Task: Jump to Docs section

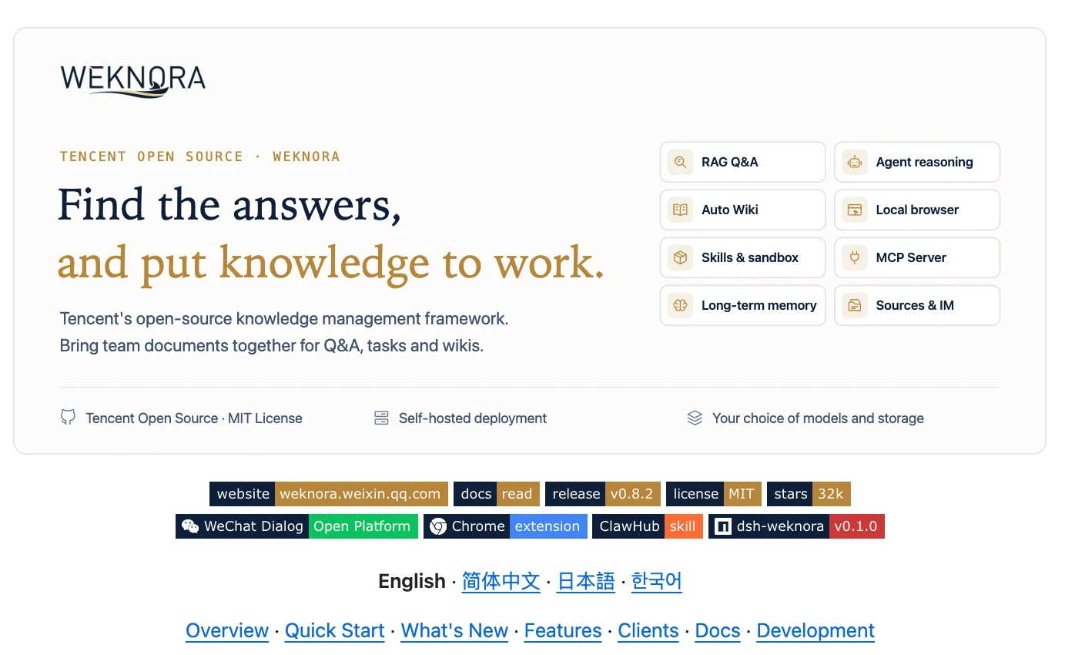Action: tap(718, 630)
